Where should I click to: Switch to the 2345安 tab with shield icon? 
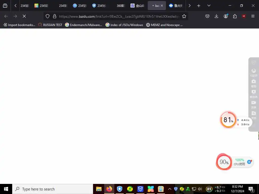(99, 6)
